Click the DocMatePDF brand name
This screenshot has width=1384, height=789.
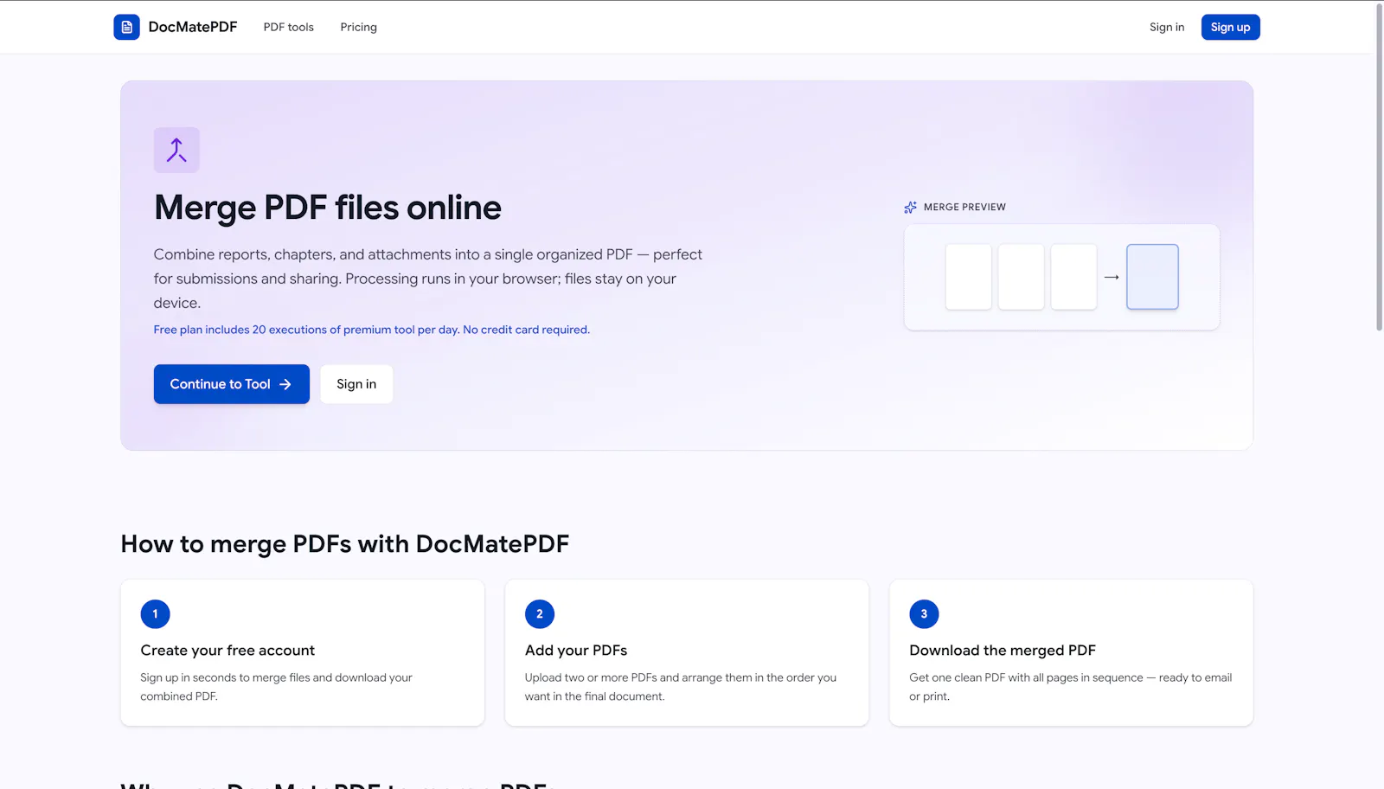point(193,27)
